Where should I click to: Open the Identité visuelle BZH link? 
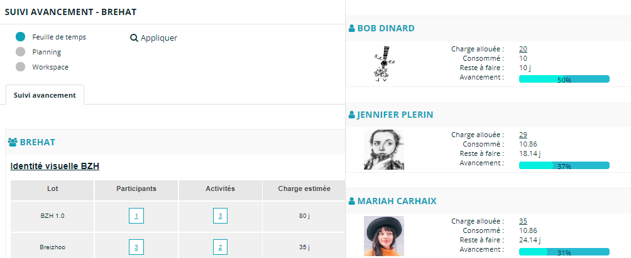tap(55, 166)
